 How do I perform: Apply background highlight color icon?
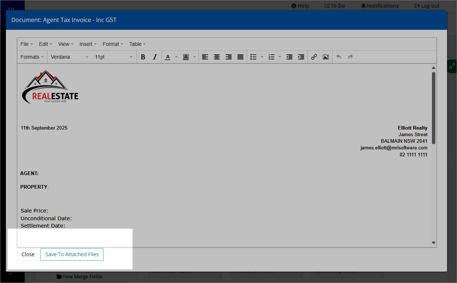click(186, 57)
